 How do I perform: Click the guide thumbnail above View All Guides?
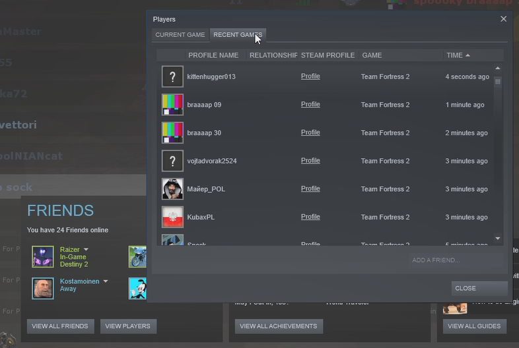click(x=455, y=308)
